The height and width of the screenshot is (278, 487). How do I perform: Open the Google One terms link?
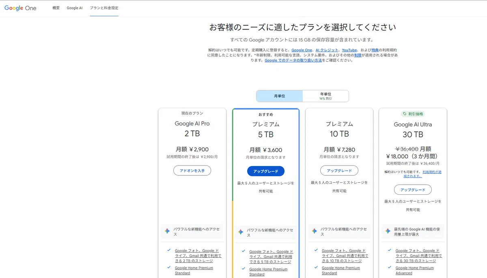click(x=302, y=50)
